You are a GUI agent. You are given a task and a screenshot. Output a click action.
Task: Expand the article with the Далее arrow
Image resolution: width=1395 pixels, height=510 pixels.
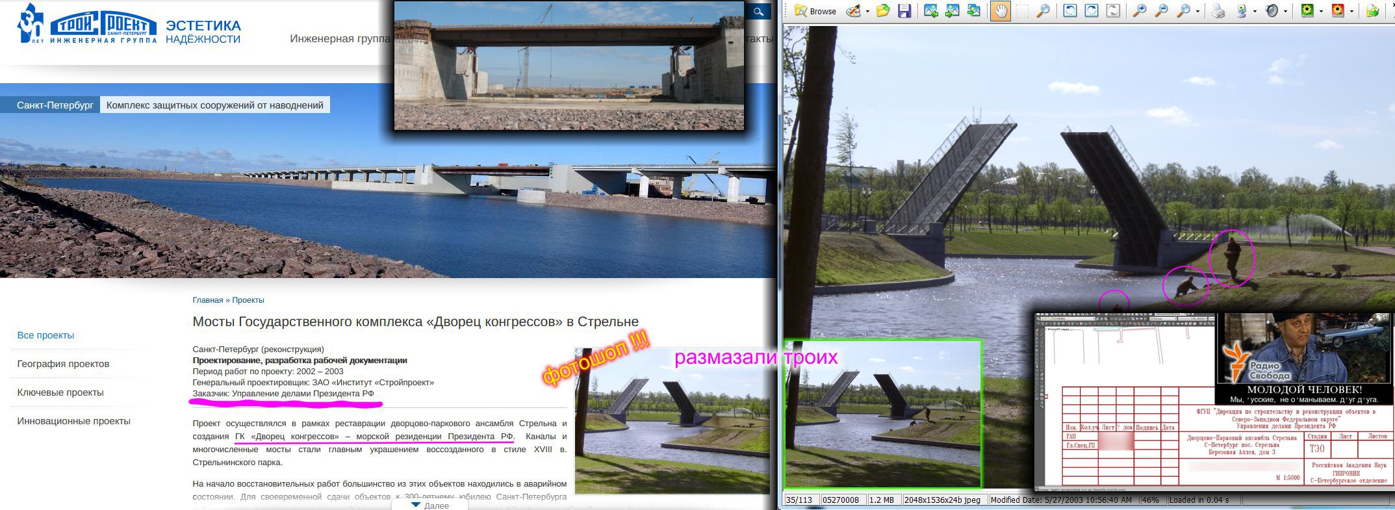click(429, 505)
